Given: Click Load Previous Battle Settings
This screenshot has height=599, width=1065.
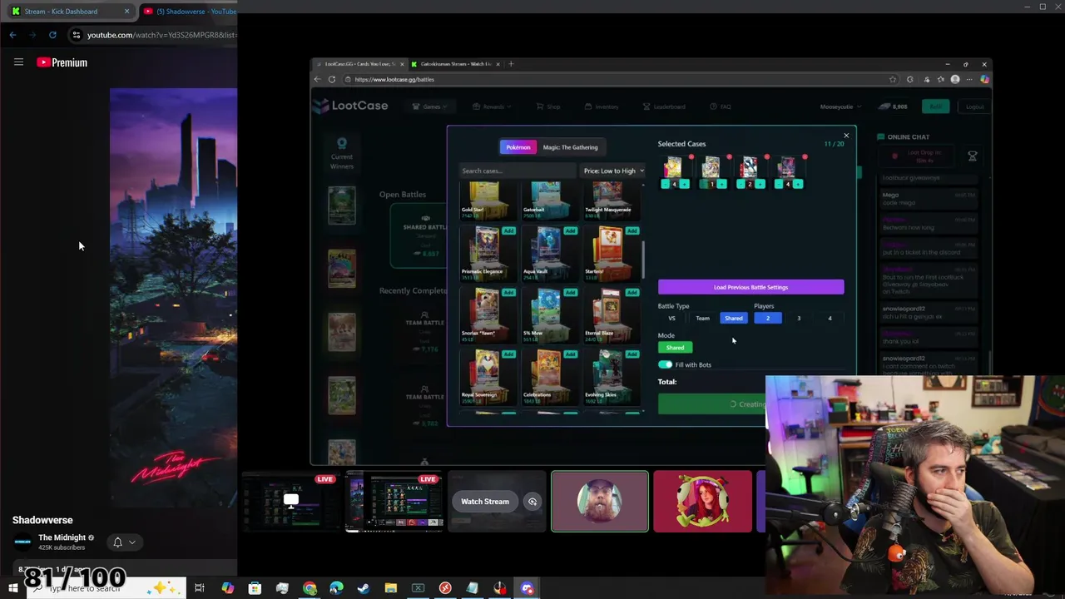Looking at the screenshot, I should point(750,287).
